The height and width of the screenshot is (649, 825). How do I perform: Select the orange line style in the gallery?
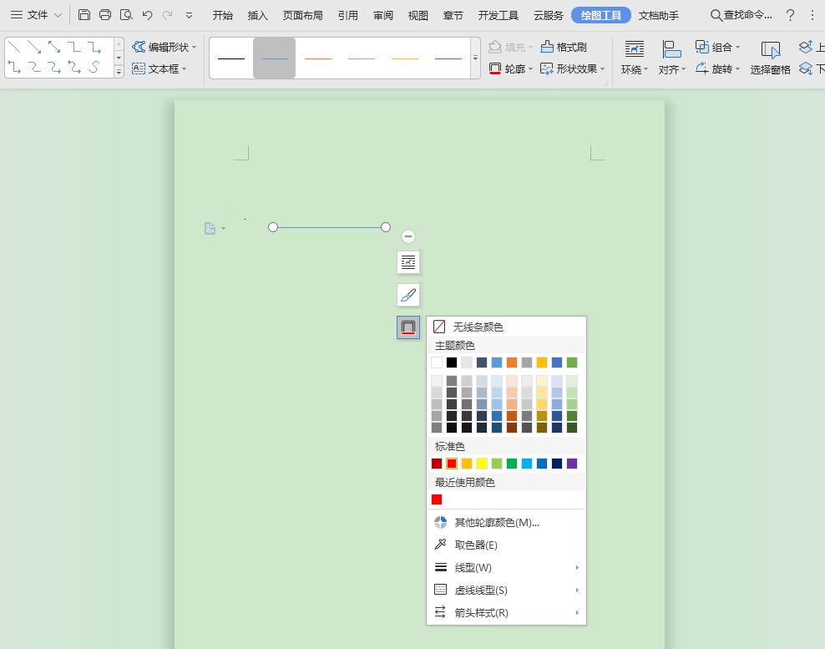318,58
